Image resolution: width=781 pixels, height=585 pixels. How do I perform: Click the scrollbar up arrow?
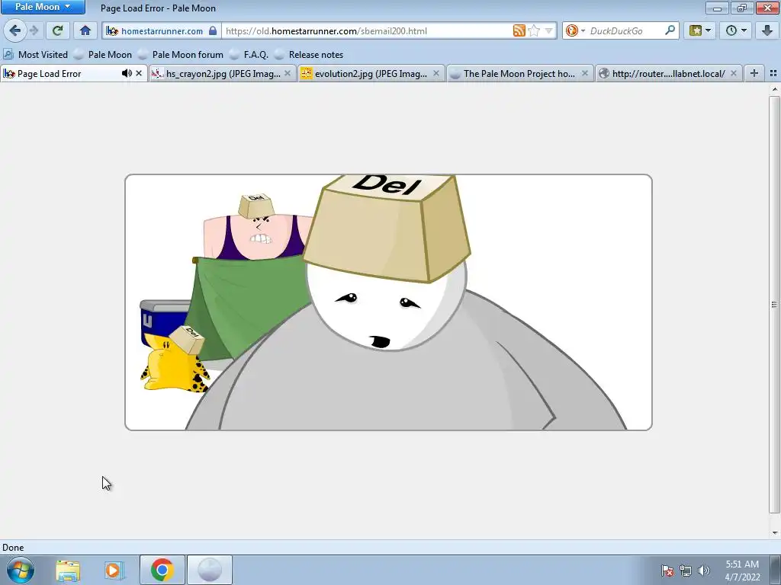pos(775,90)
